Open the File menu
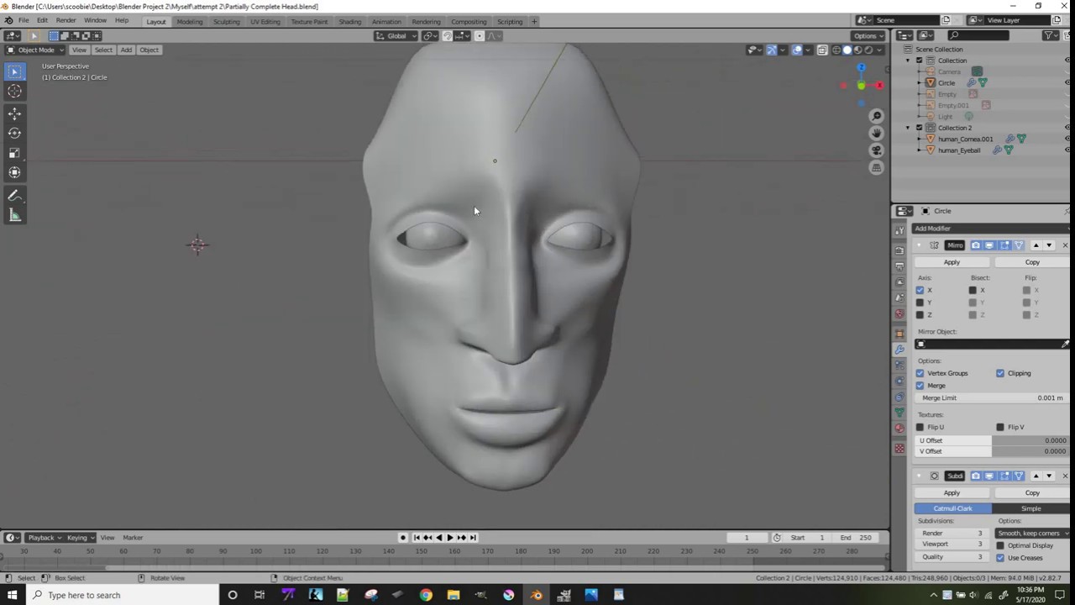 [24, 20]
